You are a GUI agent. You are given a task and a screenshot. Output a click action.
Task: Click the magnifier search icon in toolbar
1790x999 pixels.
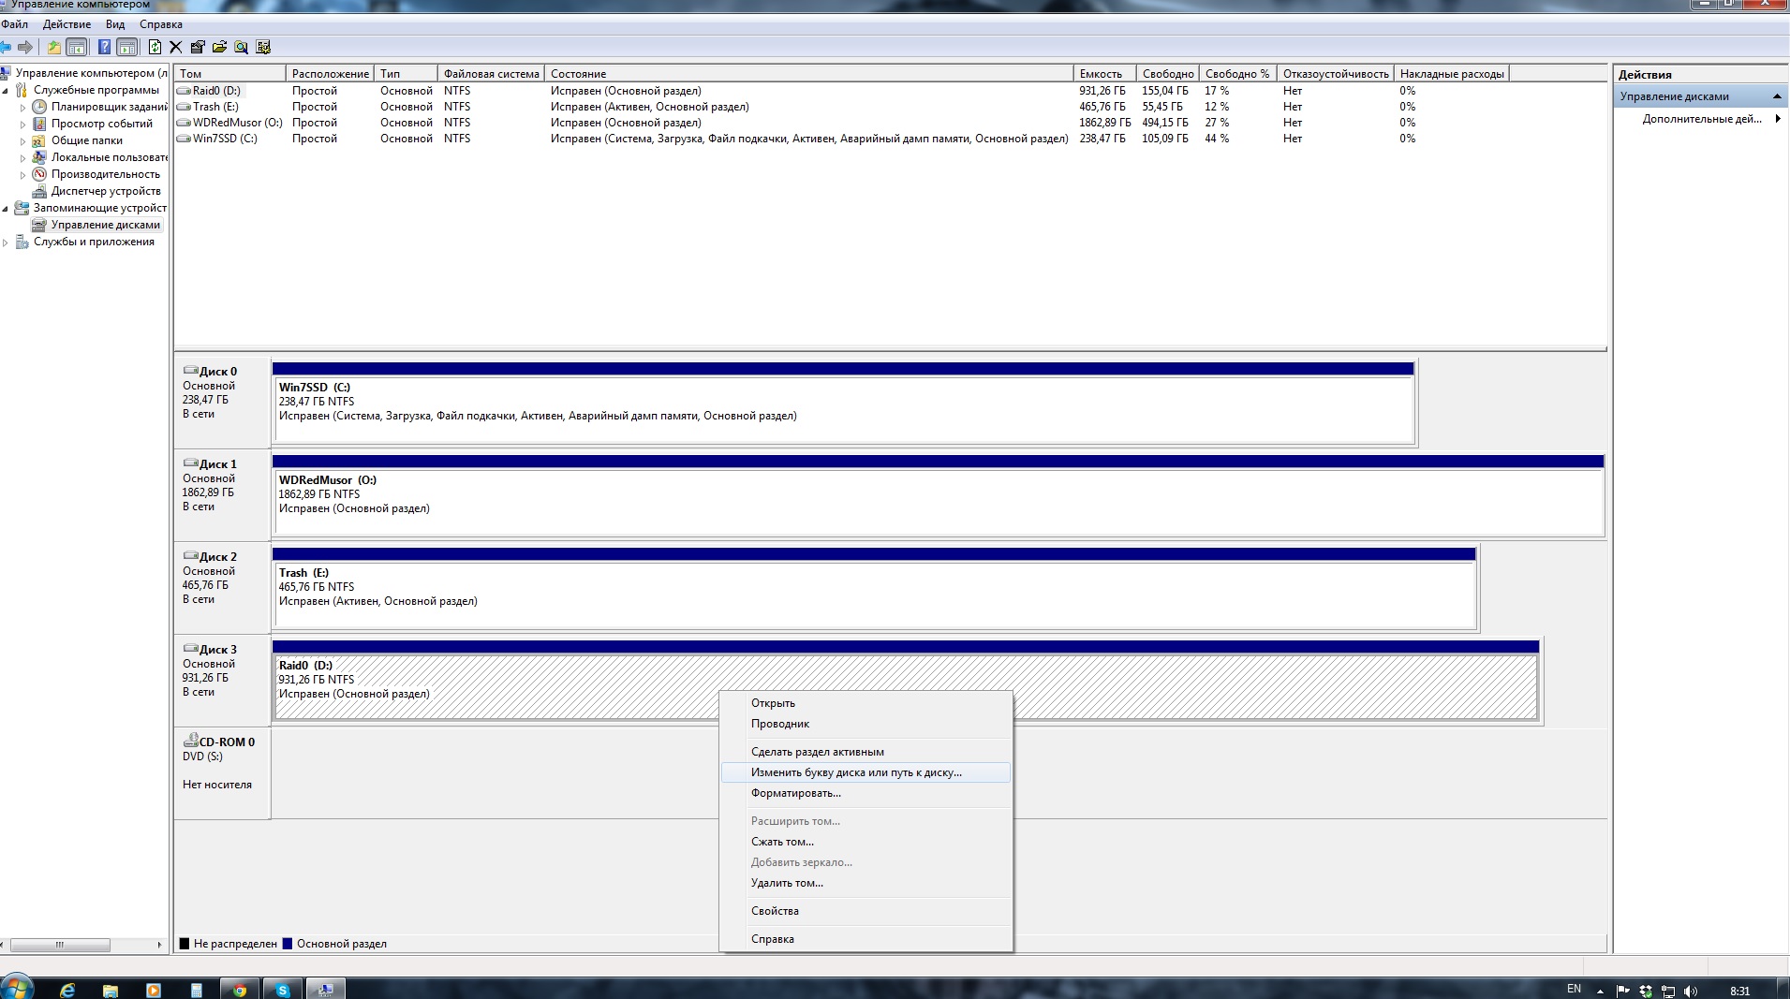point(241,47)
